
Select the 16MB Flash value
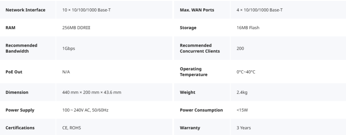248,28
